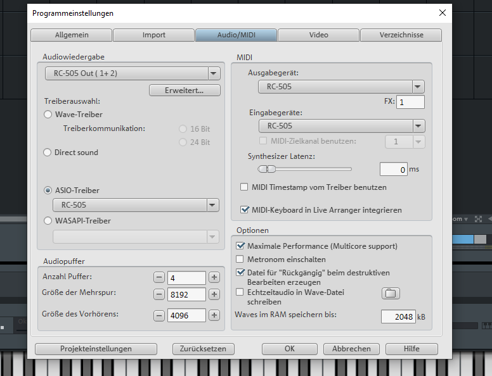Select the WASAPI-Treiber radio button
The image size is (492, 376).
pos(48,220)
